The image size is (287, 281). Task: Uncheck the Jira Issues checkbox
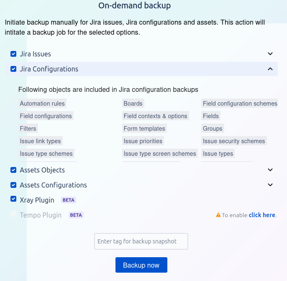(13, 54)
